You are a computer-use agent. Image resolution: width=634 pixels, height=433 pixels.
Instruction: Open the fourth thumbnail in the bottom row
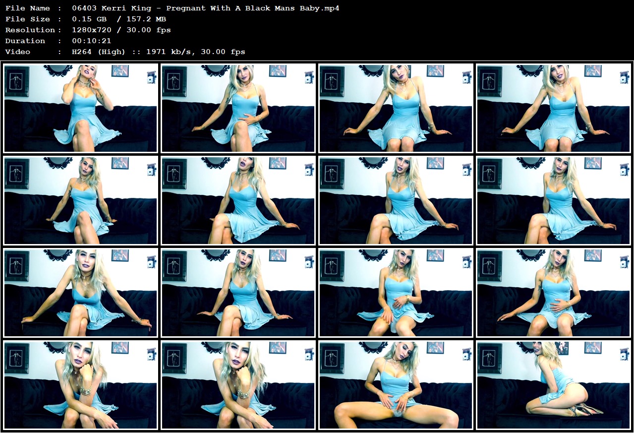(554, 385)
